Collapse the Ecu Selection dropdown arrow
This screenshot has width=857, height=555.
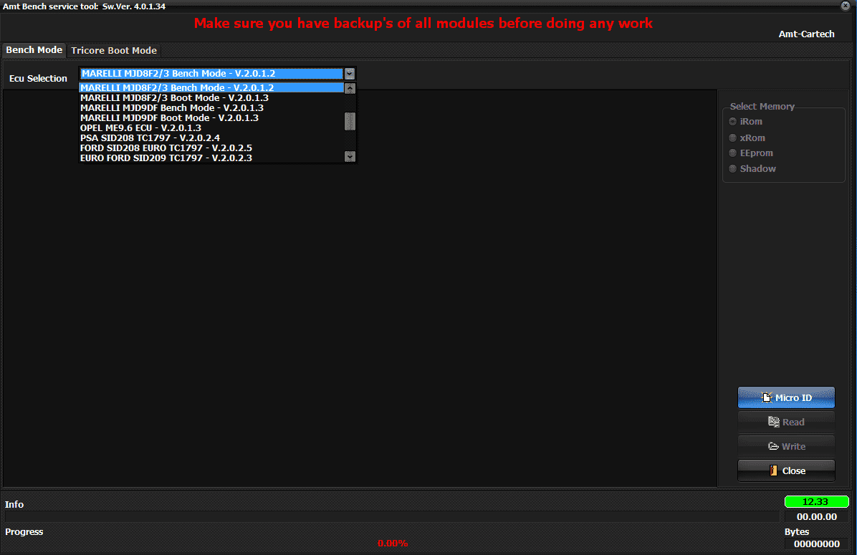349,73
